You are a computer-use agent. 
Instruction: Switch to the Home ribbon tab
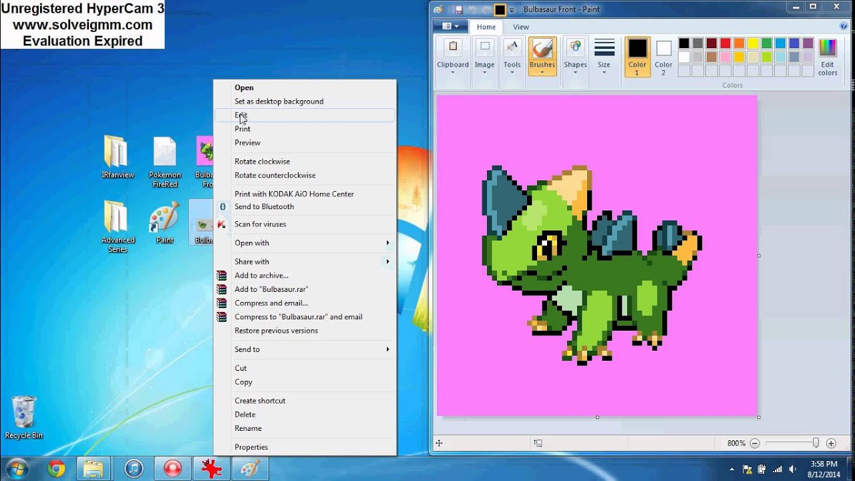pos(486,27)
